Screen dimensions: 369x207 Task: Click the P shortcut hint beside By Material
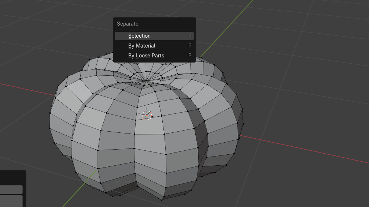[190, 46]
